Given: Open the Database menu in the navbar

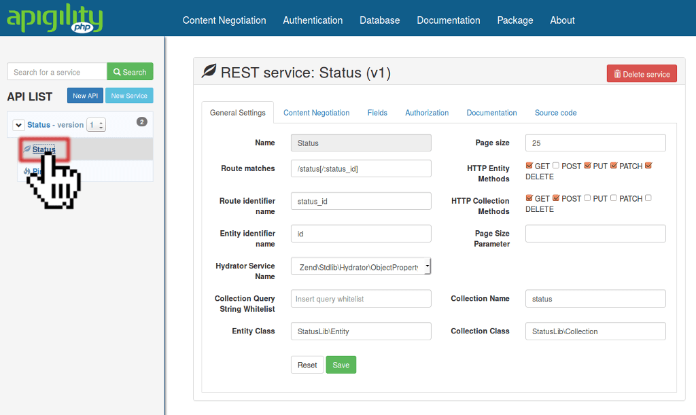Looking at the screenshot, I should point(379,20).
